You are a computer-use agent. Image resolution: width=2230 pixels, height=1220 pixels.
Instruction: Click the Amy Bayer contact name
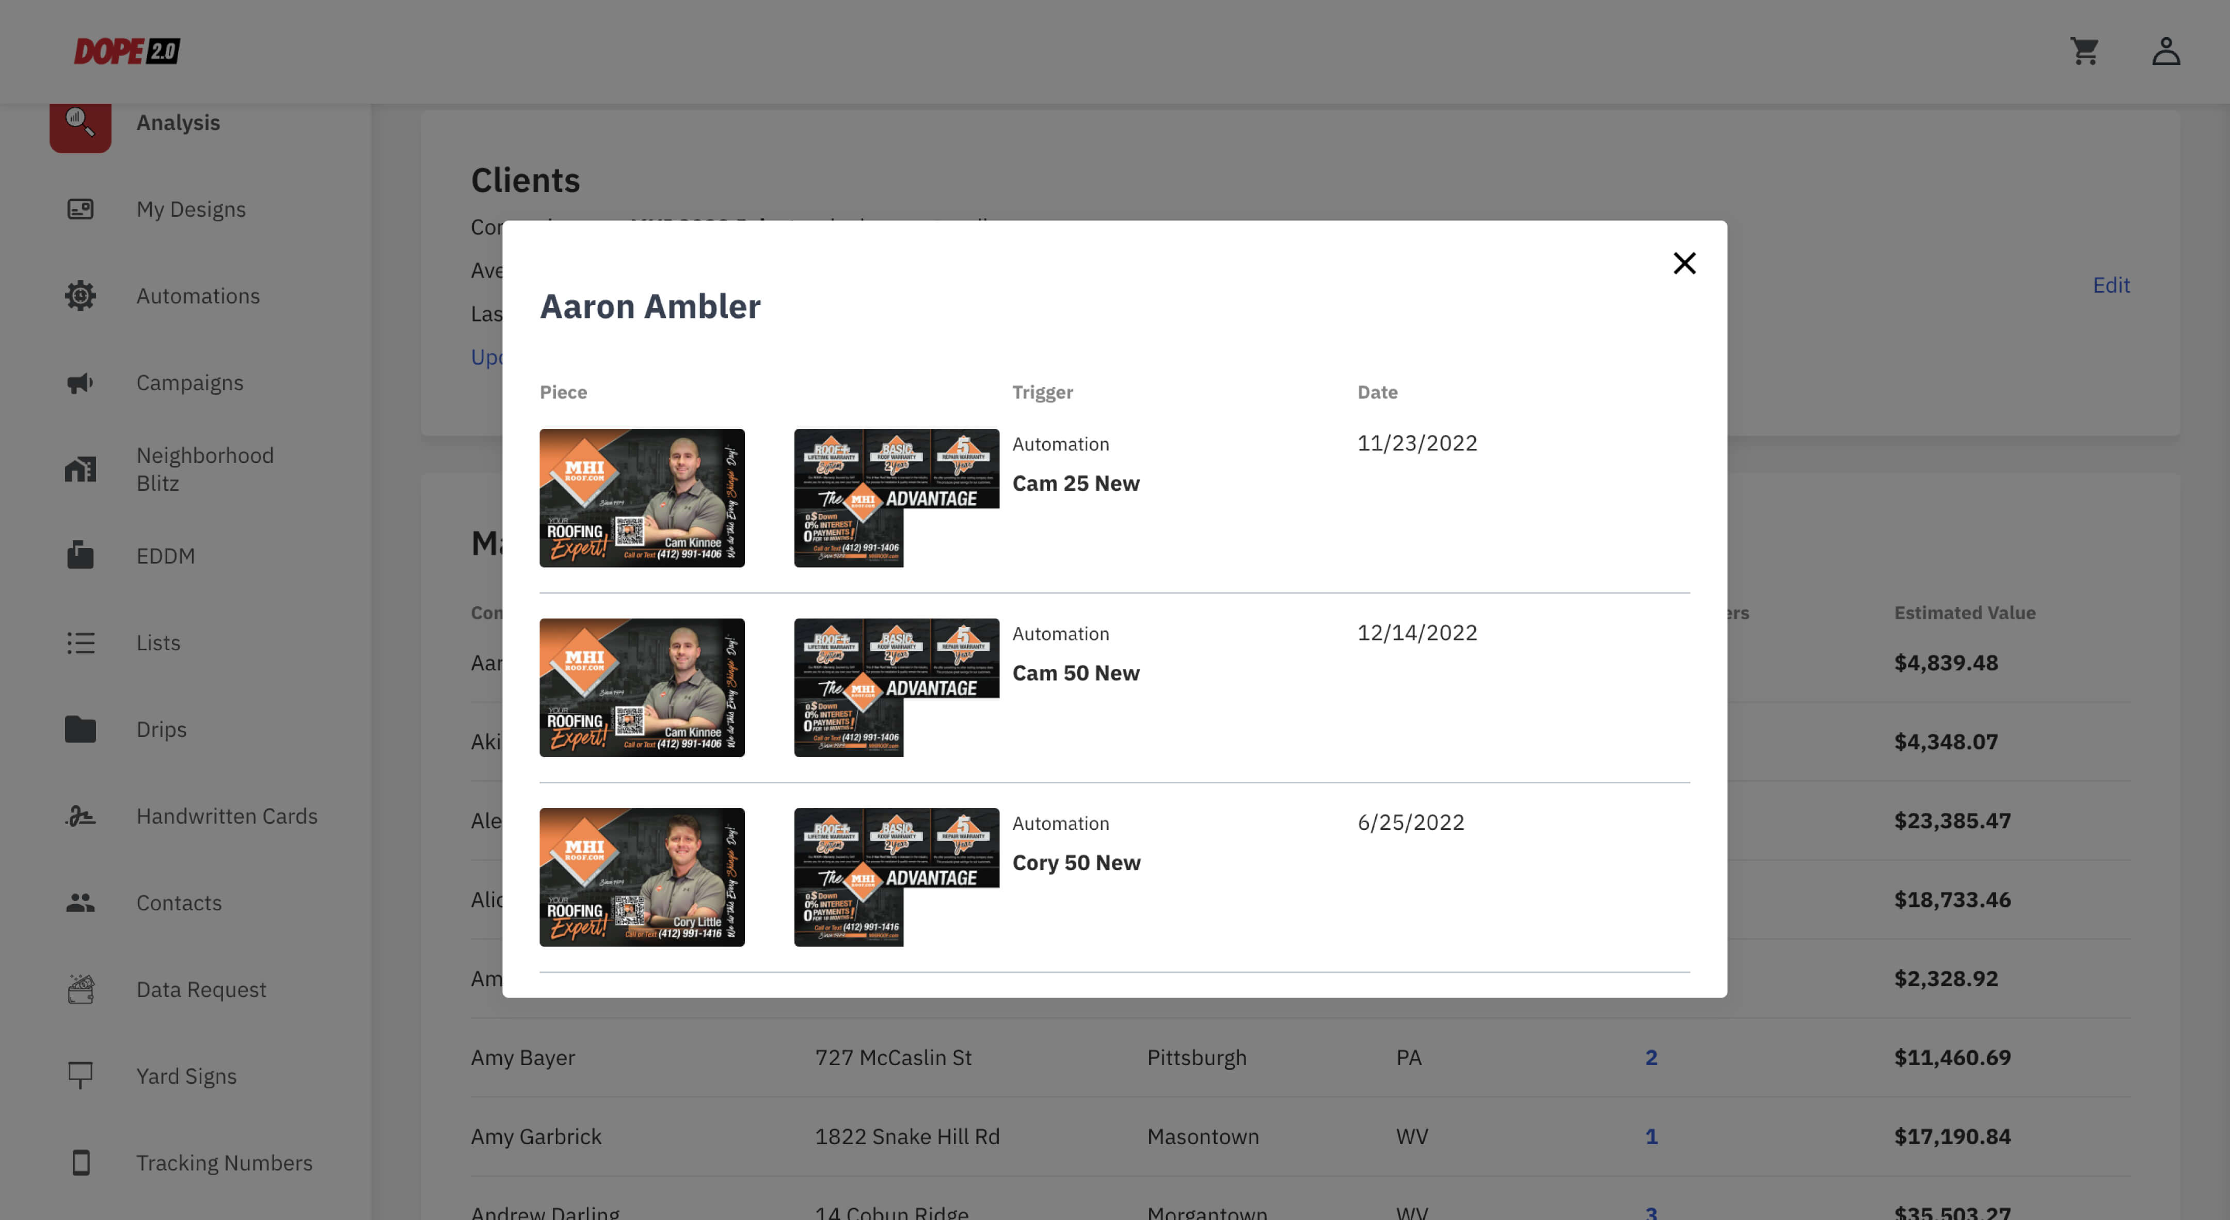click(523, 1057)
